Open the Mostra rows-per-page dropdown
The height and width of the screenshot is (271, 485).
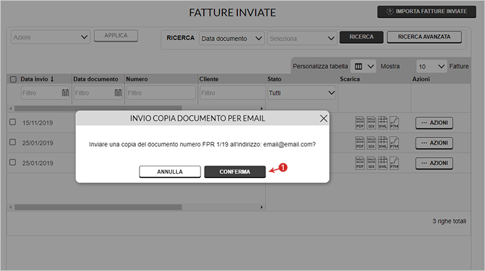point(431,66)
